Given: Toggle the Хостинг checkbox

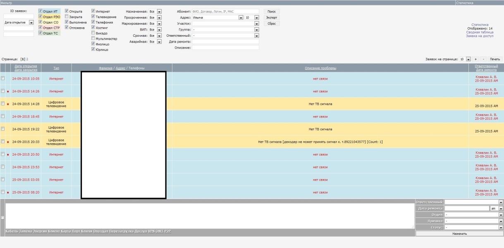Looking at the screenshot, I should [x=93, y=28].
